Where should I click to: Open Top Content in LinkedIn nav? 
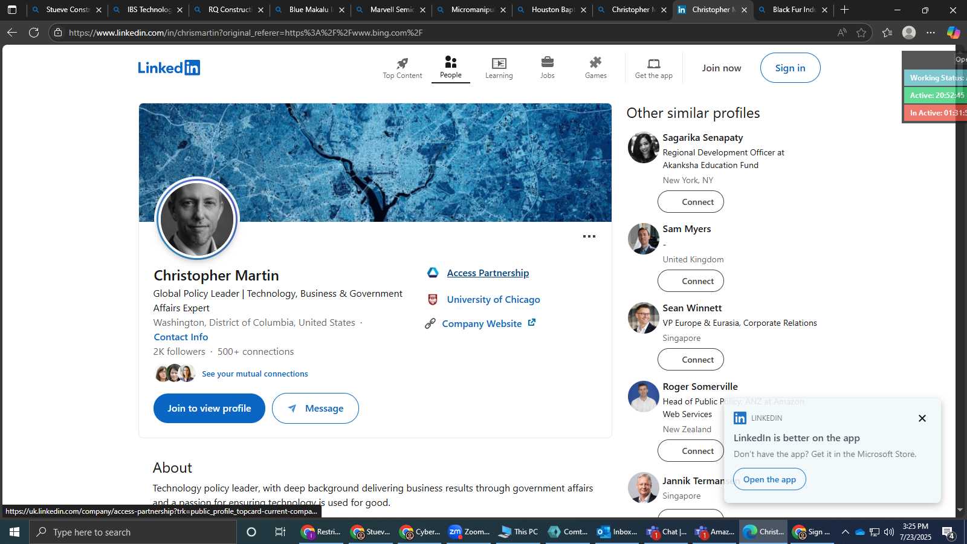point(403,68)
